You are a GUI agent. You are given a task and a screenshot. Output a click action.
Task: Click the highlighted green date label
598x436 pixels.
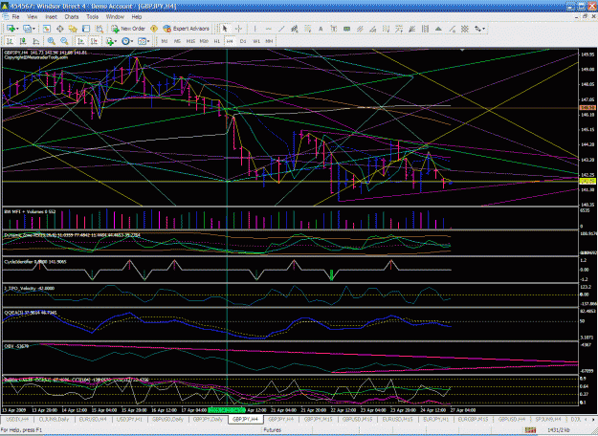227,410
